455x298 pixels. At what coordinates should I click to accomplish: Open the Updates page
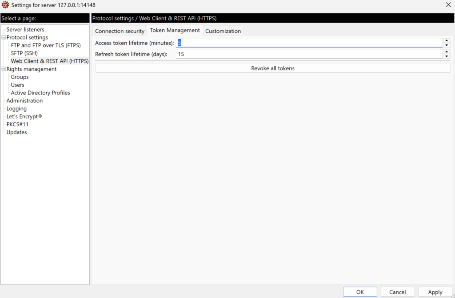[16, 132]
